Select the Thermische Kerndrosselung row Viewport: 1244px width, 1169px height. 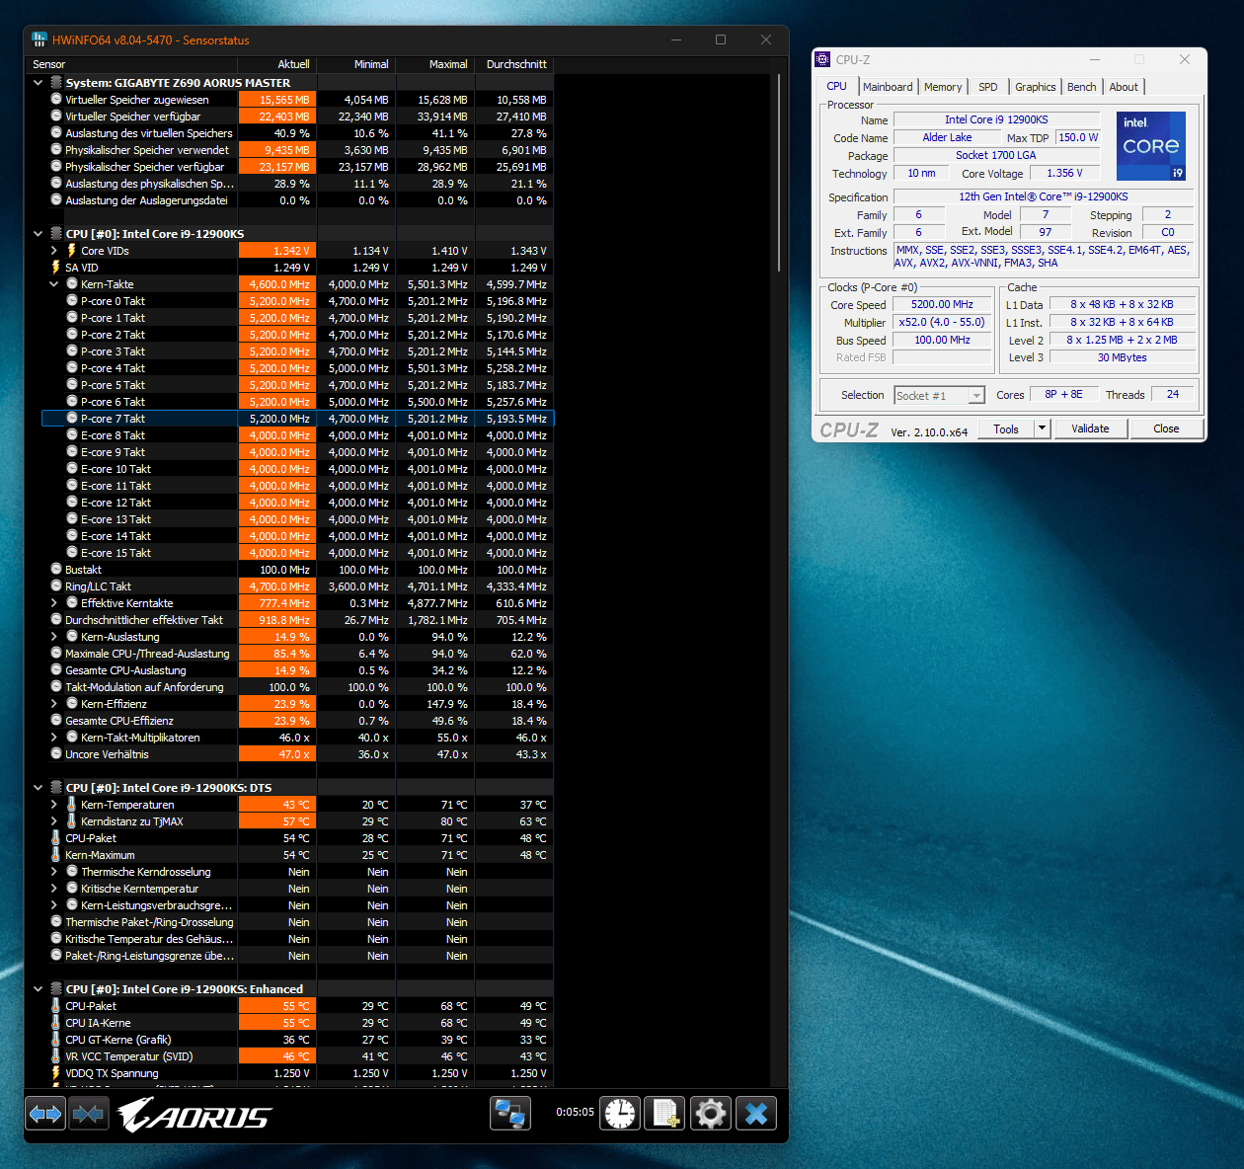[297, 872]
